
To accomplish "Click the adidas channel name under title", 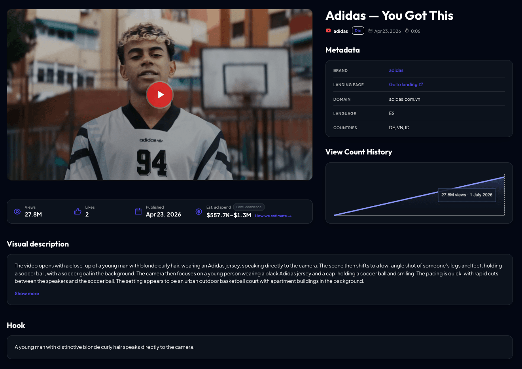I will point(340,31).
